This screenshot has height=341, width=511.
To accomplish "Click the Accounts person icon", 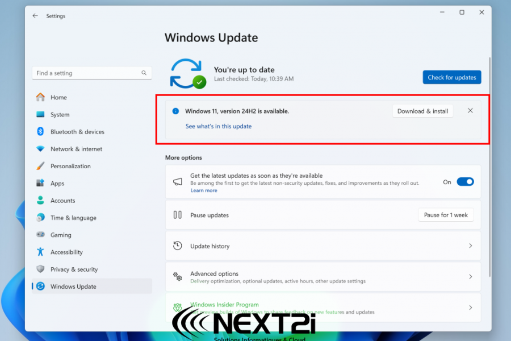I will (40, 200).
